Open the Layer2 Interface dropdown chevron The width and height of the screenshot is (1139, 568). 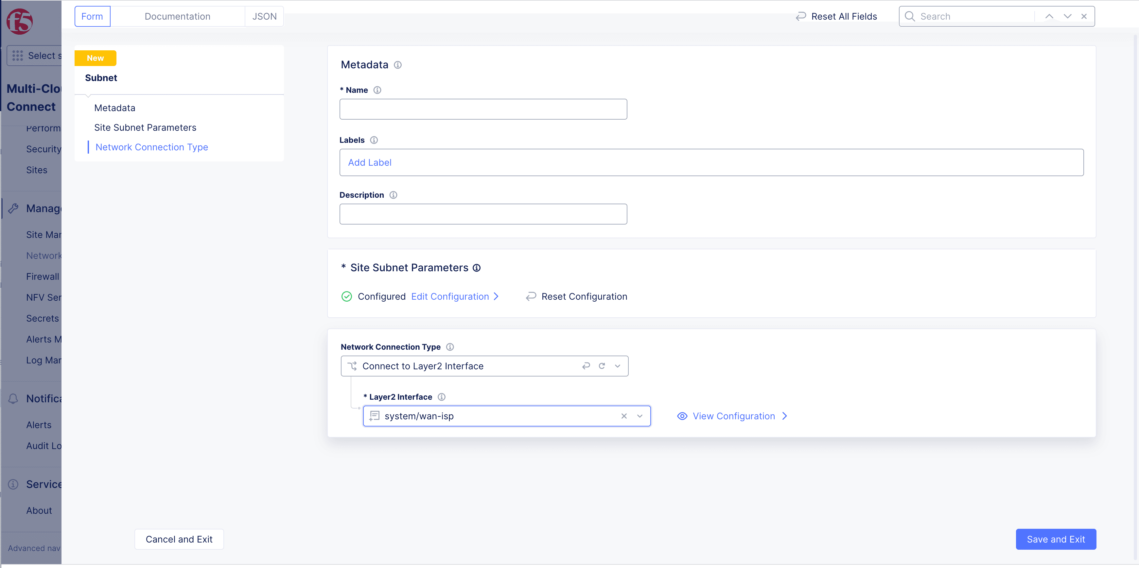tap(640, 416)
